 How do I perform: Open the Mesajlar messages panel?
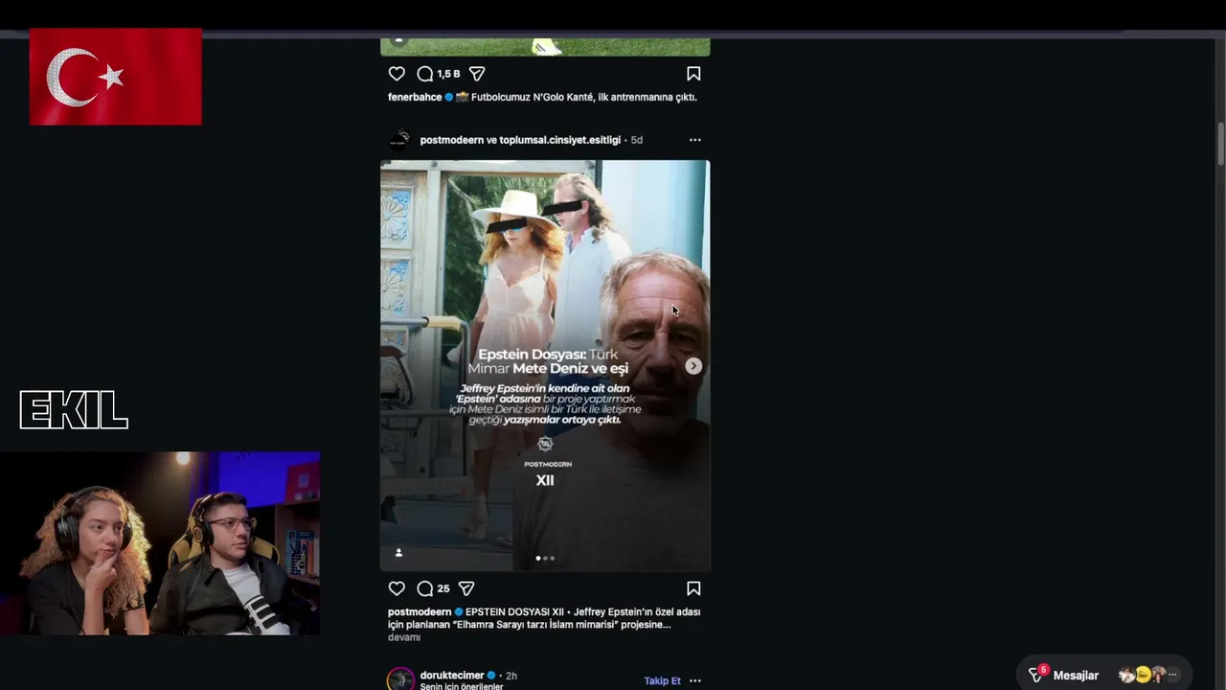[1103, 675]
